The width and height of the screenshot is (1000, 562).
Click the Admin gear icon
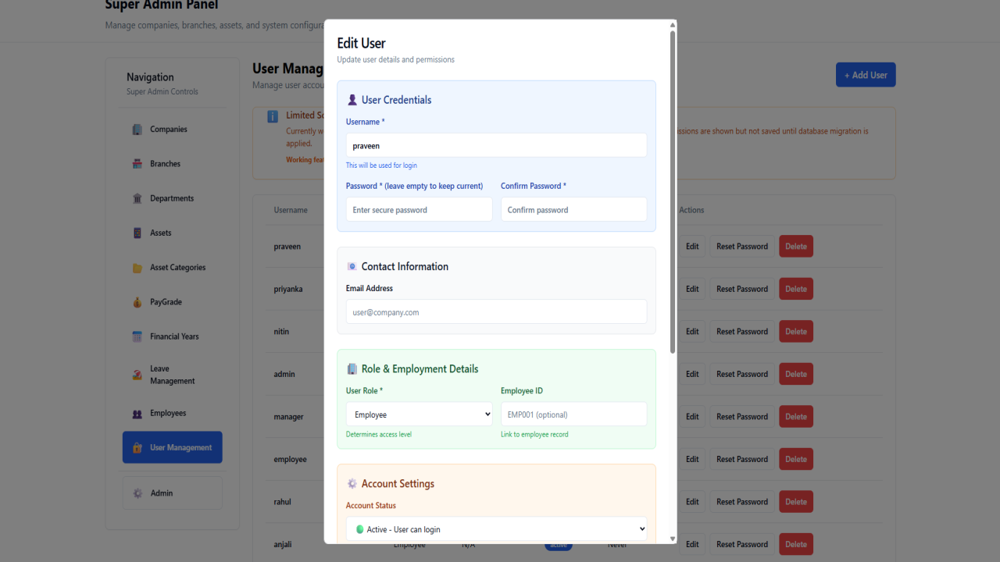pyautogui.click(x=137, y=493)
